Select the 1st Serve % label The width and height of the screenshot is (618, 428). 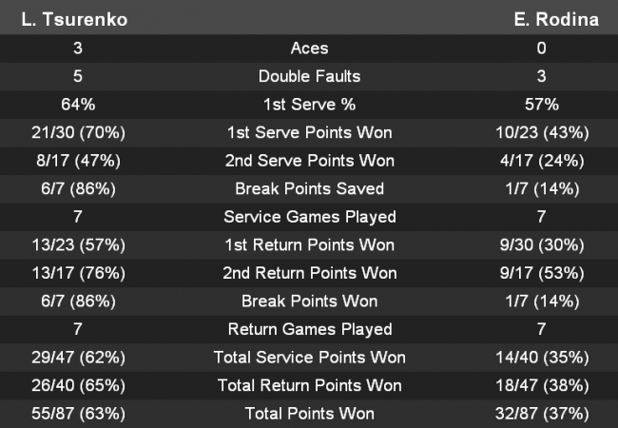[x=309, y=105]
